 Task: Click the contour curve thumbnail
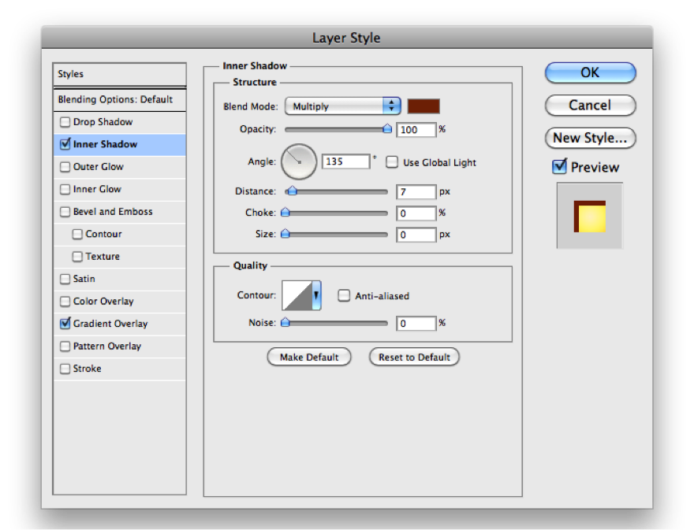click(297, 296)
